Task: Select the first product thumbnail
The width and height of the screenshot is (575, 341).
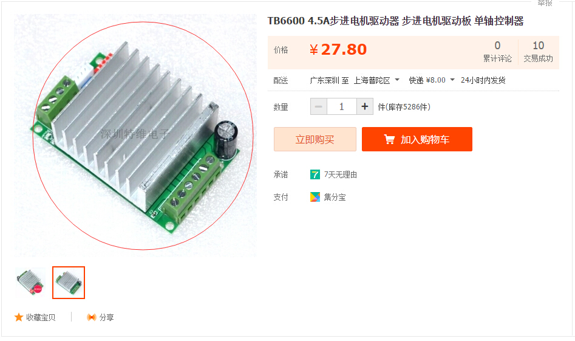Action: click(x=30, y=283)
